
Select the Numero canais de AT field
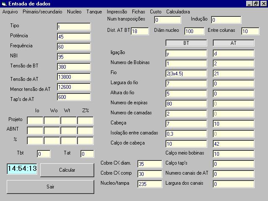click(x=234, y=174)
